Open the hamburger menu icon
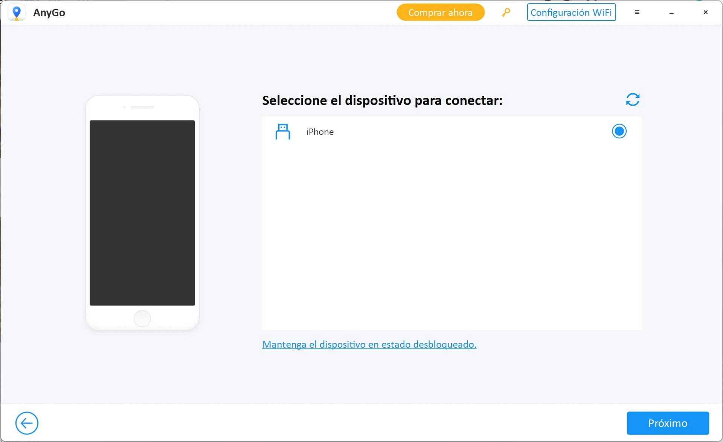 [637, 12]
